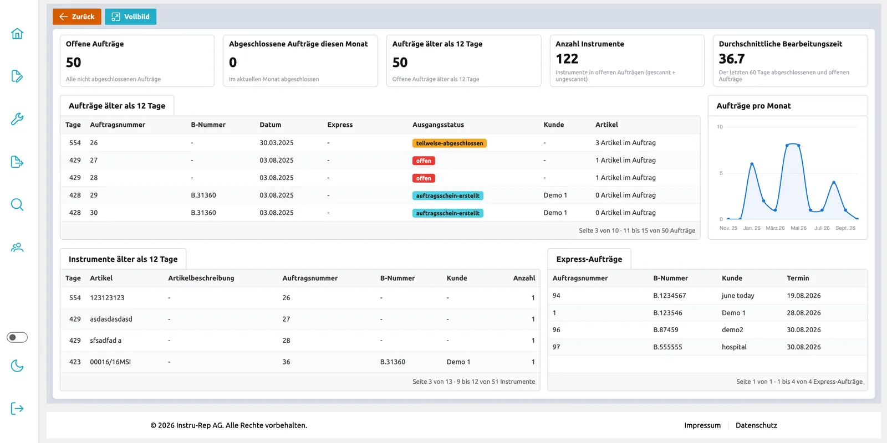The height and width of the screenshot is (443, 887).
Task: Click B-Nummer B.1234567 in express orders
Action: click(670, 296)
